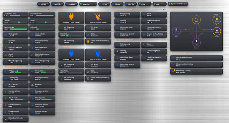Switch on Inverter 2 with blue plug button

71,55
